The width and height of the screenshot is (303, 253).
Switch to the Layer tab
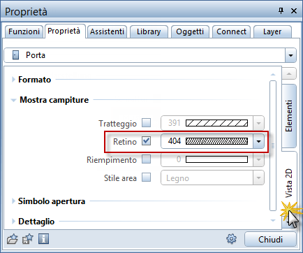(272, 31)
